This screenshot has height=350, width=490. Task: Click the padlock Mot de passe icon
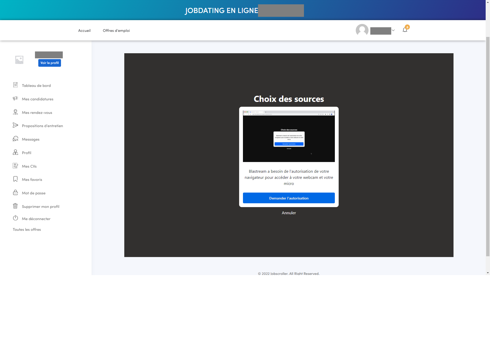coord(15,193)
